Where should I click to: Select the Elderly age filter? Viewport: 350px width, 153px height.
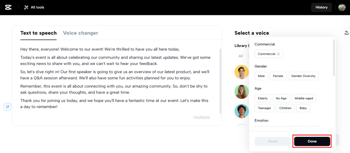coord(263,98)
